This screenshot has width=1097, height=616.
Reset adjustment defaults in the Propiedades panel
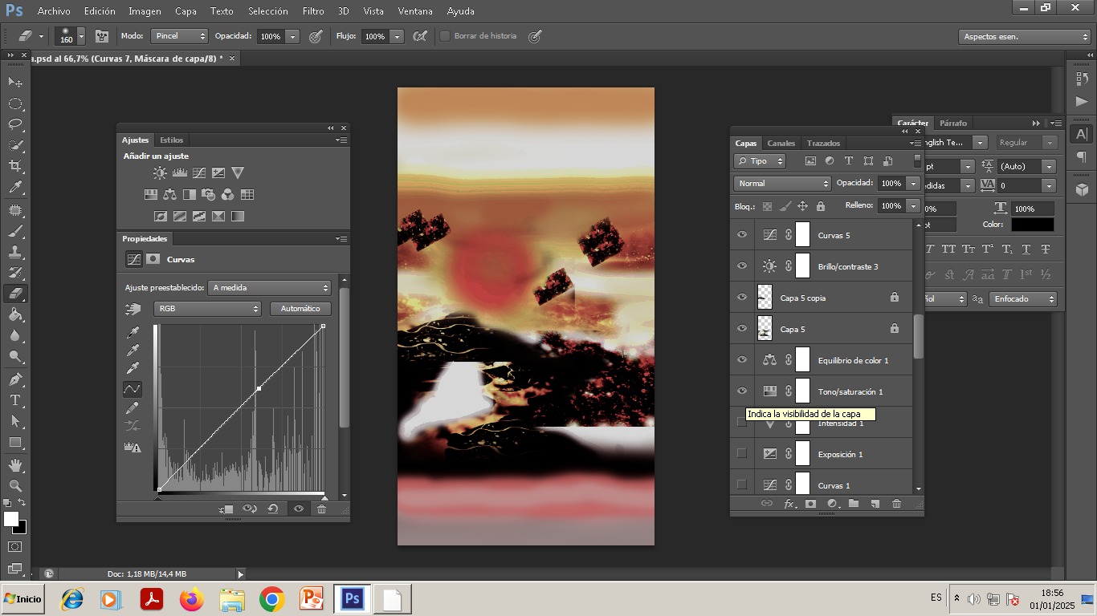[x=273, y=509]
